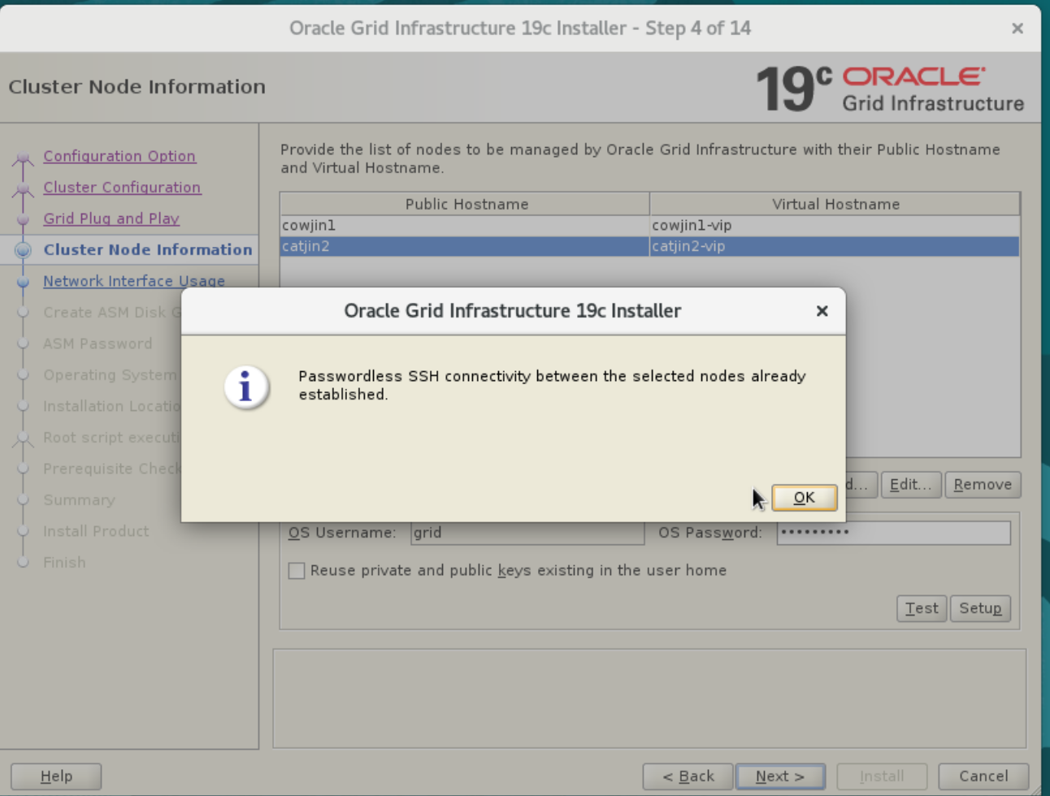The image size is (1050, 796).
Task: Go to Grid Plug and Play step
Action: (111, 218)
